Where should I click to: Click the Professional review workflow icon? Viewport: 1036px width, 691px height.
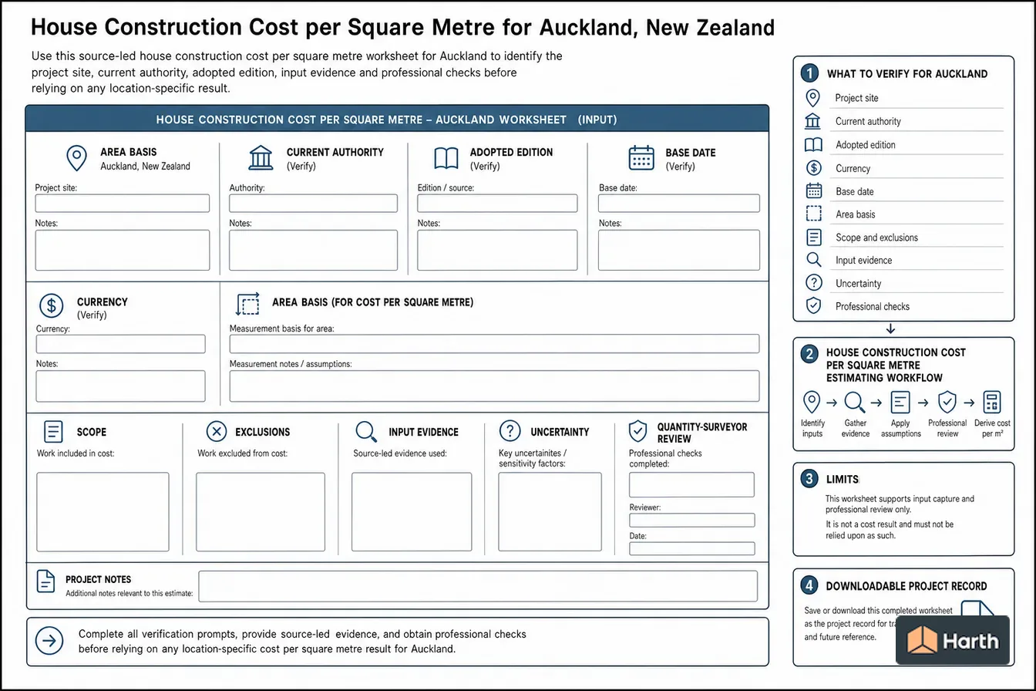point(947,402)
